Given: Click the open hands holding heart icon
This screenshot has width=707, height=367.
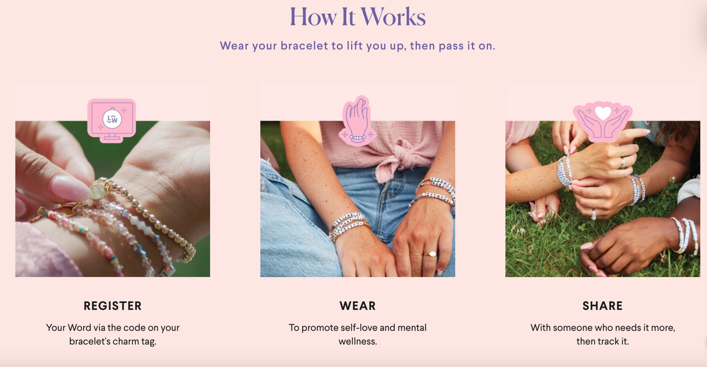Looking at the screenshot, I should [x=602, y=121].
